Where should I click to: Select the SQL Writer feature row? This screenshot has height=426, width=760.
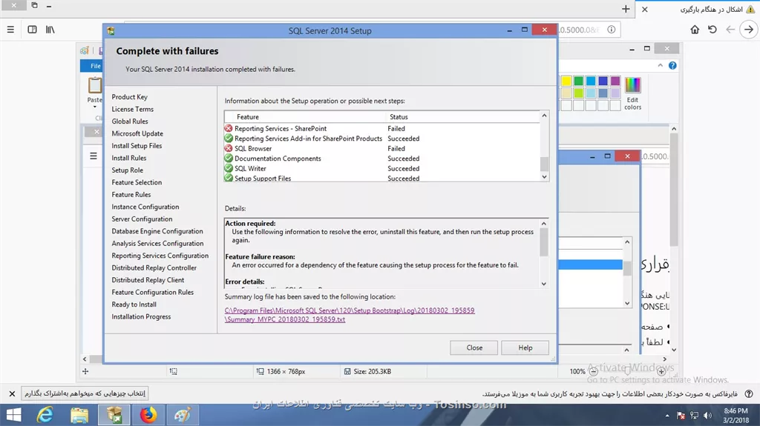pos(381,168)
